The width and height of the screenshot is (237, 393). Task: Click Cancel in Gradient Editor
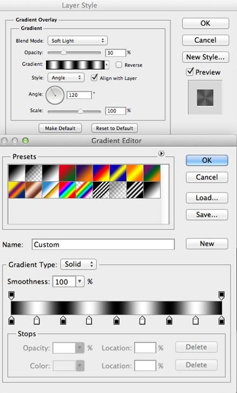(x=207, y=177)
